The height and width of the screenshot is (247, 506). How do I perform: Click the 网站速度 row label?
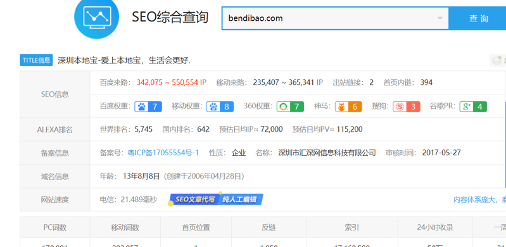(55, 200)
